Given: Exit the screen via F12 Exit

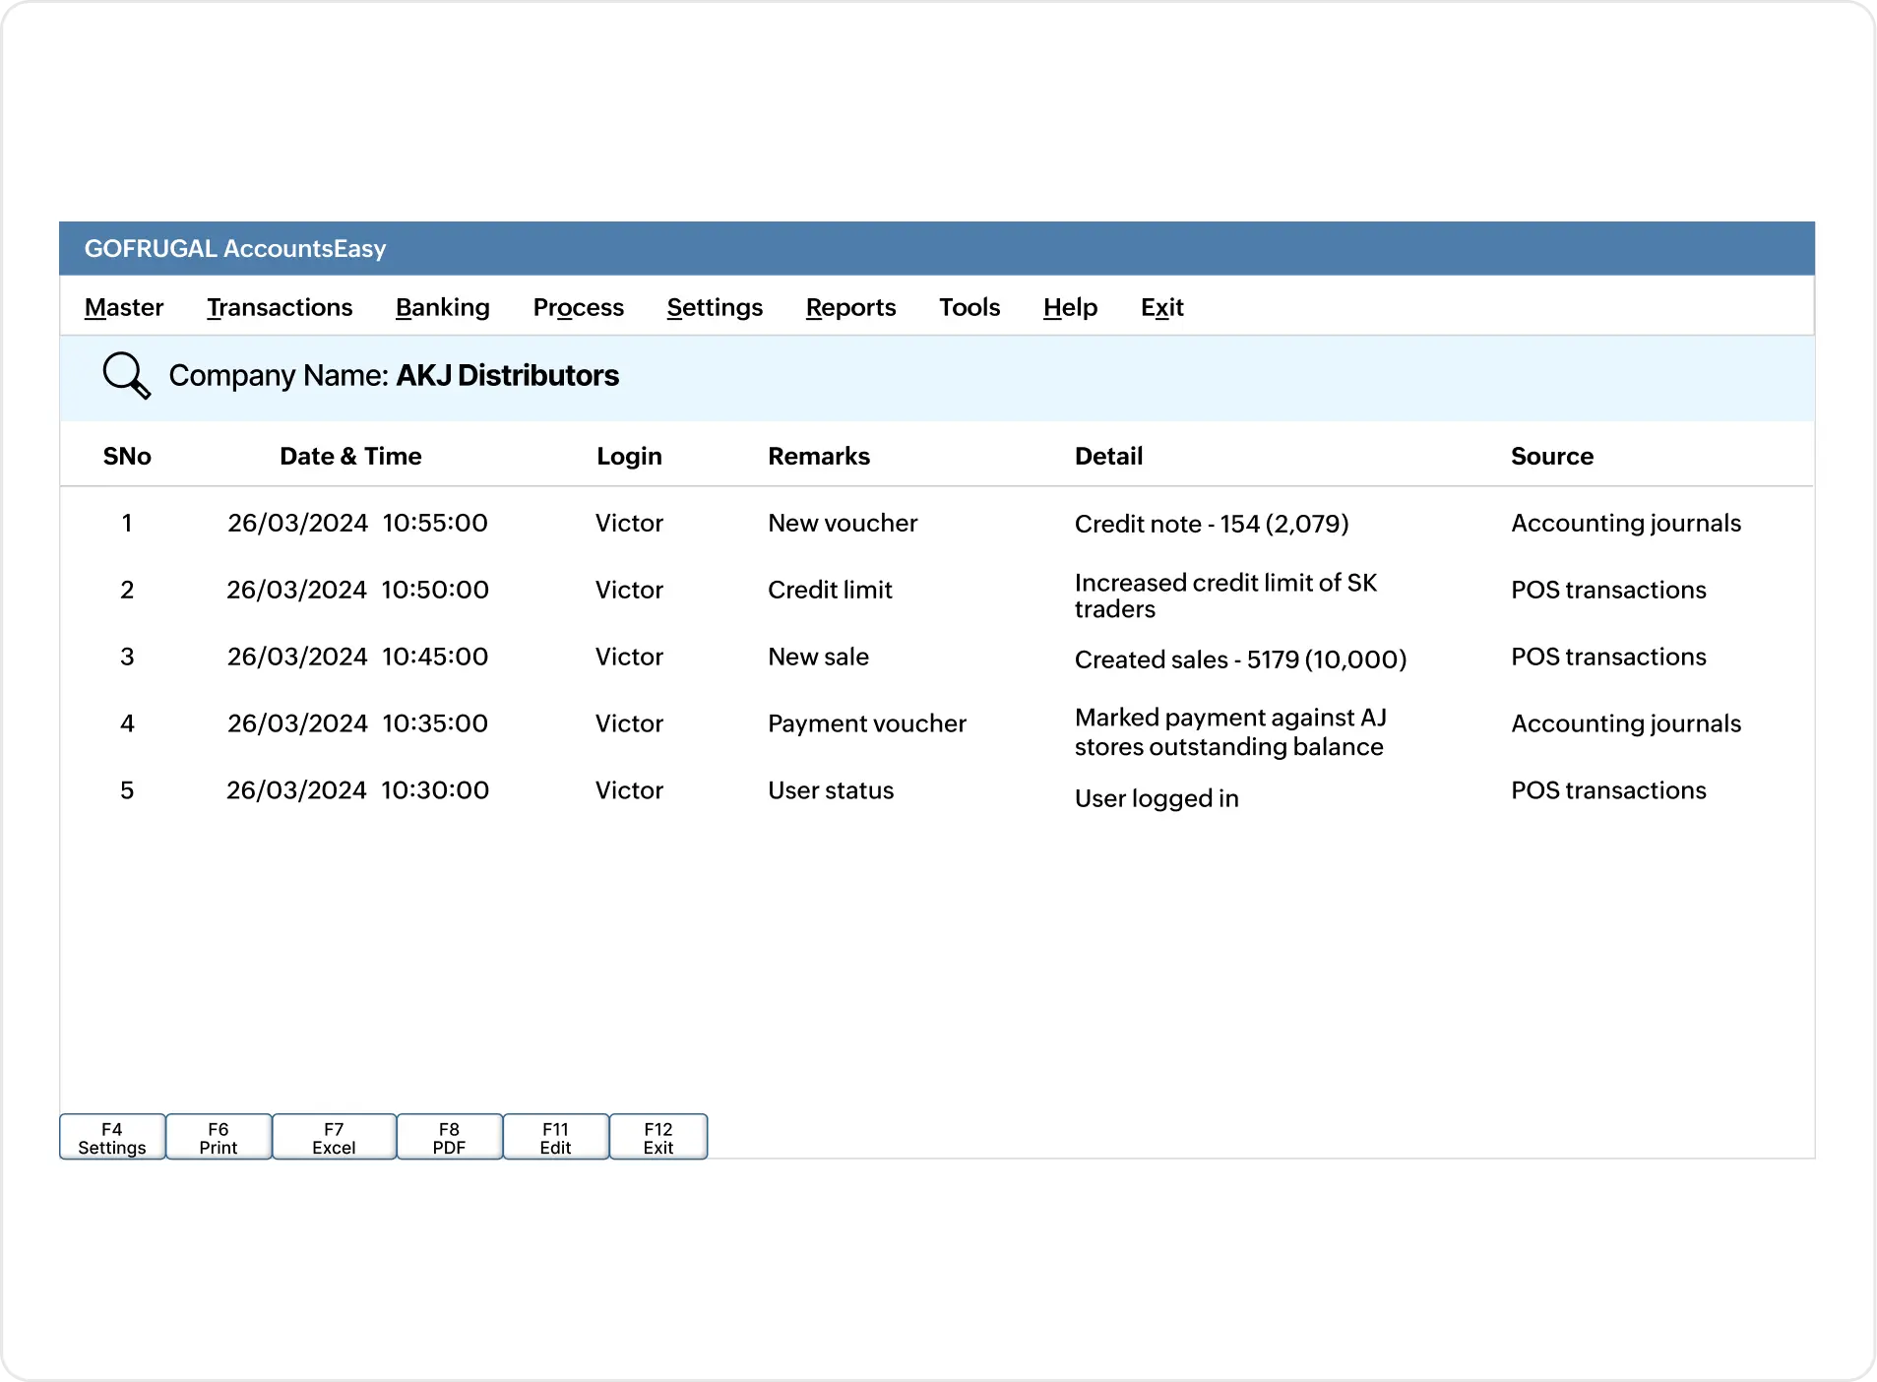Looking at the screenshot, I should coord(657,1137).
